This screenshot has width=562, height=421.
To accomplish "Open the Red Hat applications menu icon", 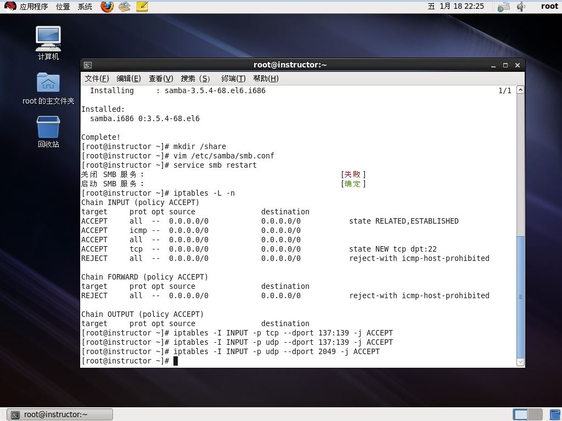I will coord(10,7).
